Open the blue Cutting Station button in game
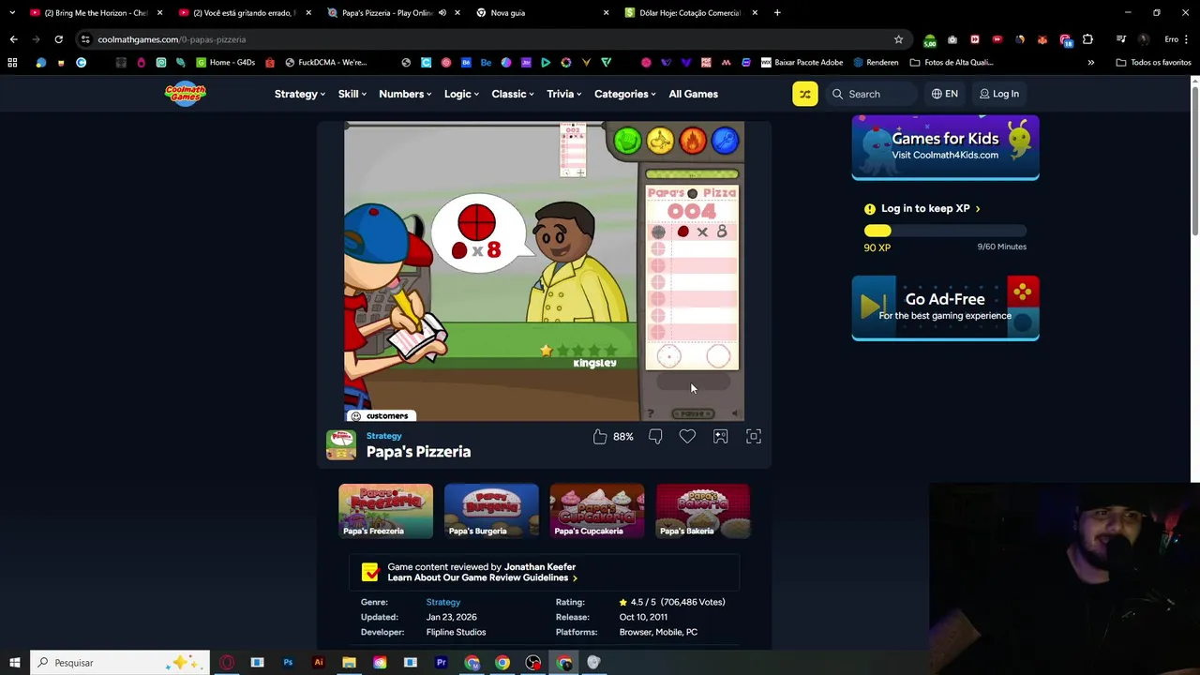 point(726,141)
